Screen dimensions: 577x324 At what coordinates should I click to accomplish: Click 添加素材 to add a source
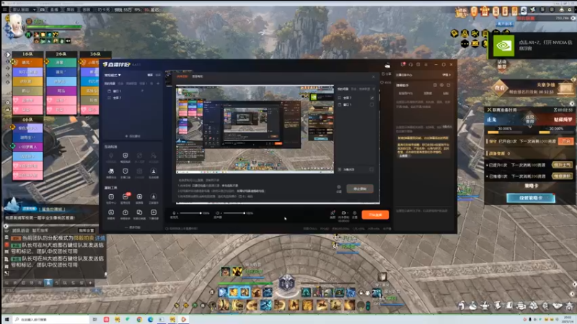click(133, 136)
